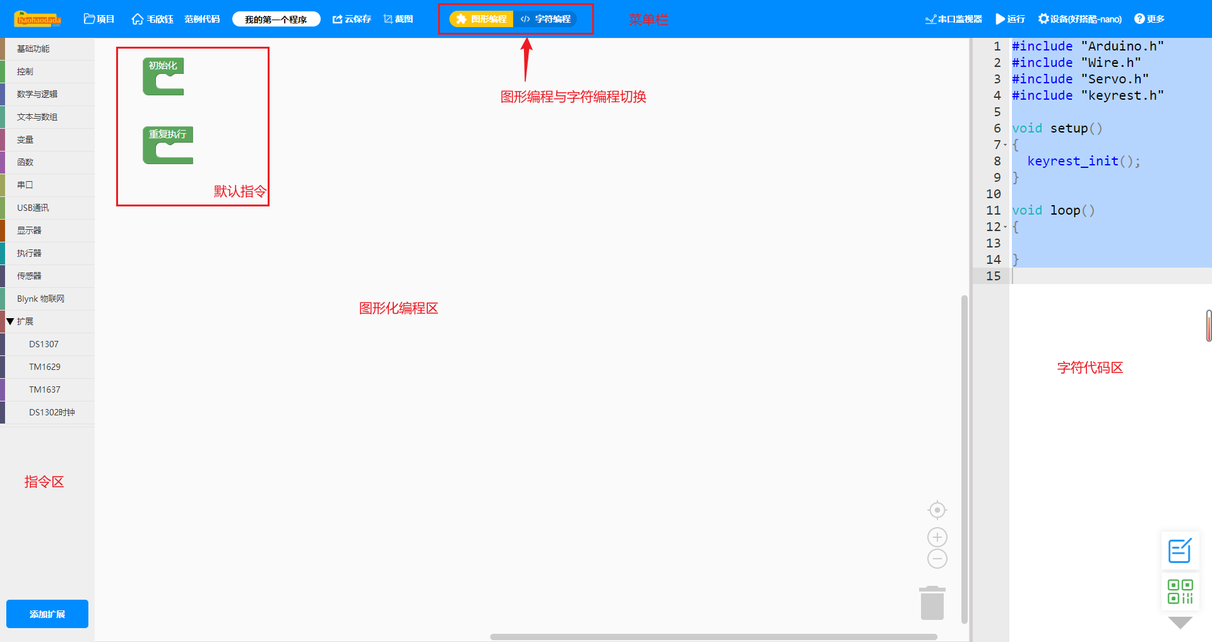Screen dimensions: 1212x642
Task: Edit the program name 我的第一个程序
Action: [276, 19]
